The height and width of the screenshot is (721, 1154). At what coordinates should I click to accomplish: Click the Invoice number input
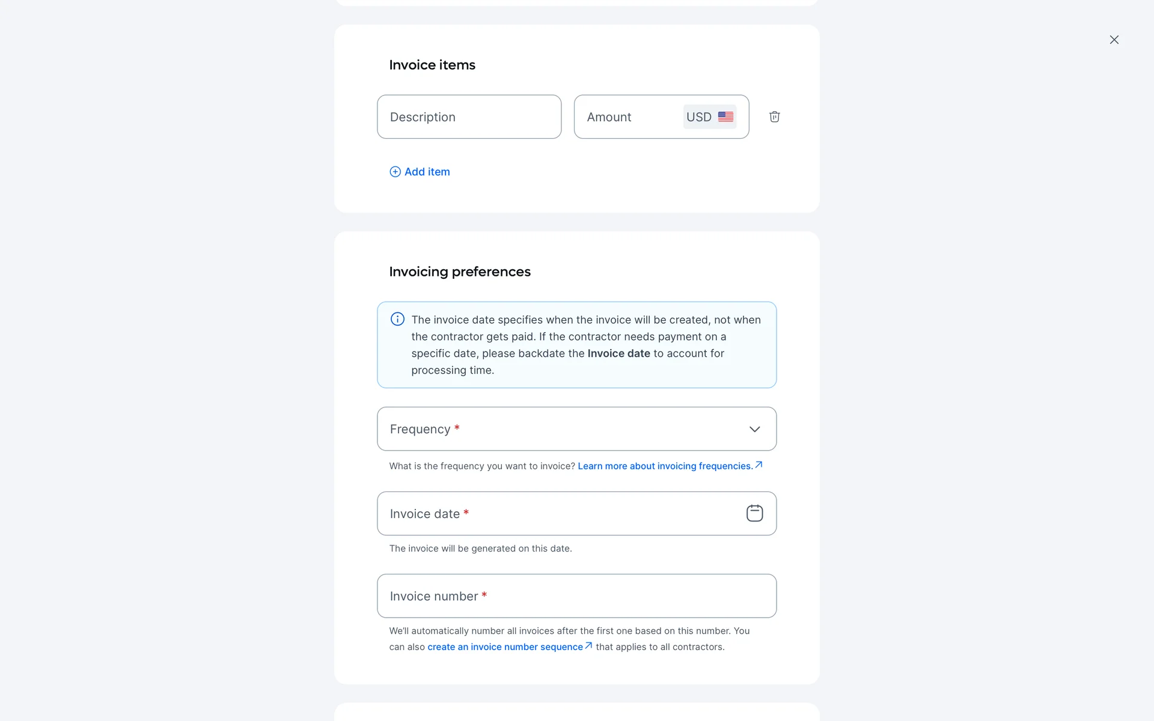pyautogui.click(x=576, y=596)
